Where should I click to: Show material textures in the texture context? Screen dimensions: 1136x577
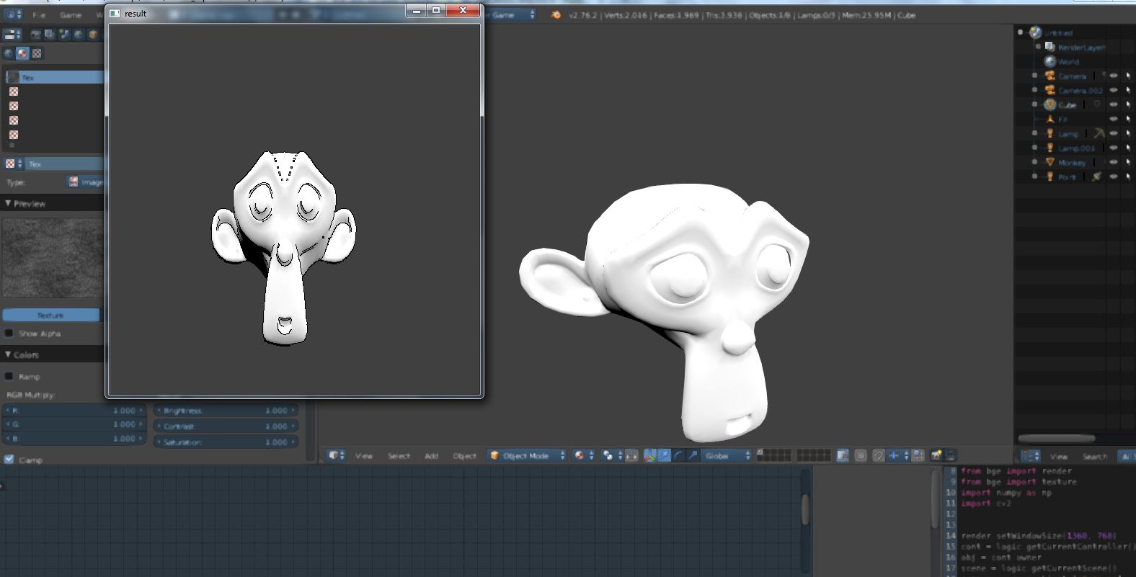click(x=23, y=53)
